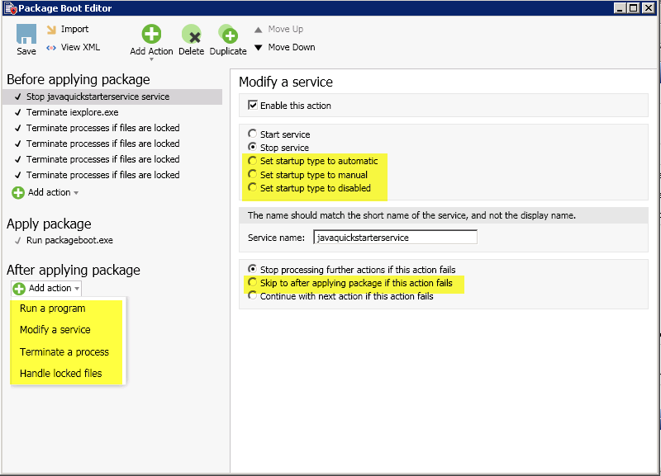Click the short name hint text

click(411, 215)
